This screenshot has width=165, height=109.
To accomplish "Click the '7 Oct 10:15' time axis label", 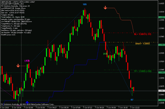I will point(123,108).
